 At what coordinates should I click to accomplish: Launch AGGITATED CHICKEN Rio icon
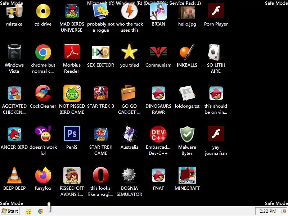(x=14, y=93)
